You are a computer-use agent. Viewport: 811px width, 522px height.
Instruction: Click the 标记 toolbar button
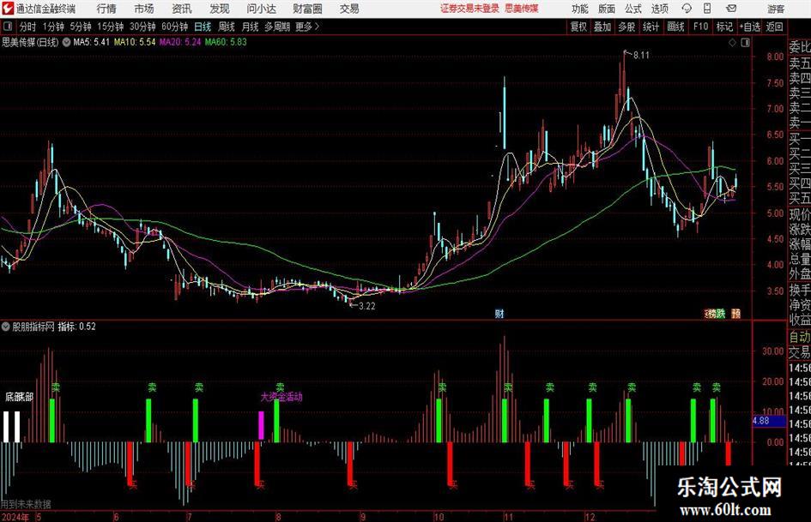point(724,27)
